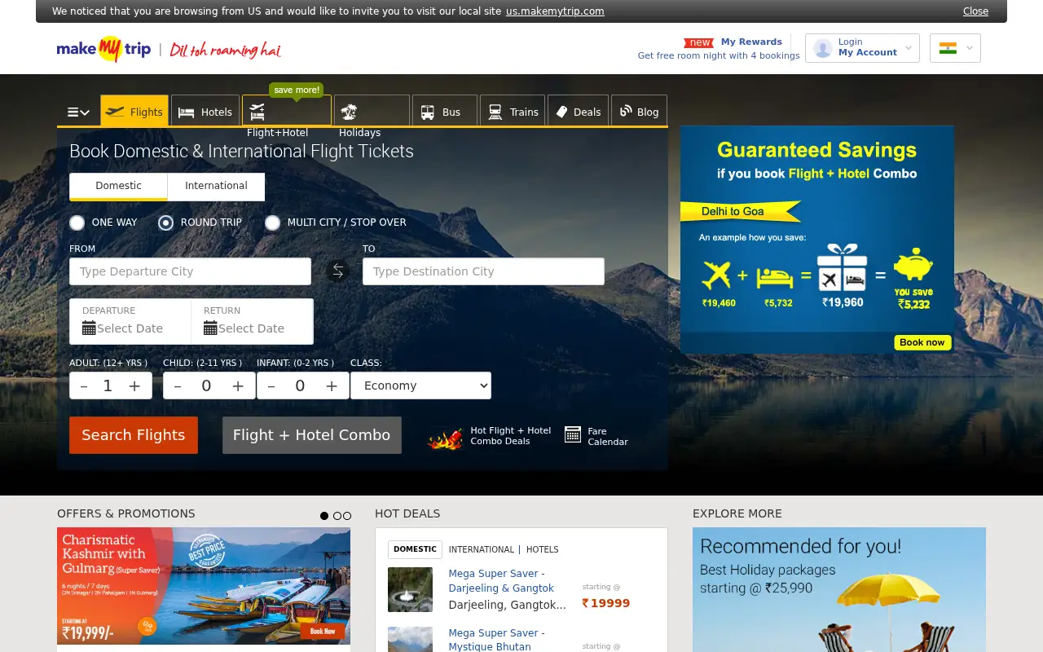Click the Hot Flight + Hotel flame icon
The width and height of the screenshot is (1043, 652).
(445, 438)
